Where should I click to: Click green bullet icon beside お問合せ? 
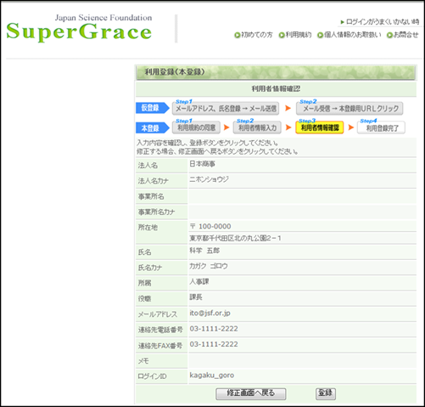click(389, 35)
